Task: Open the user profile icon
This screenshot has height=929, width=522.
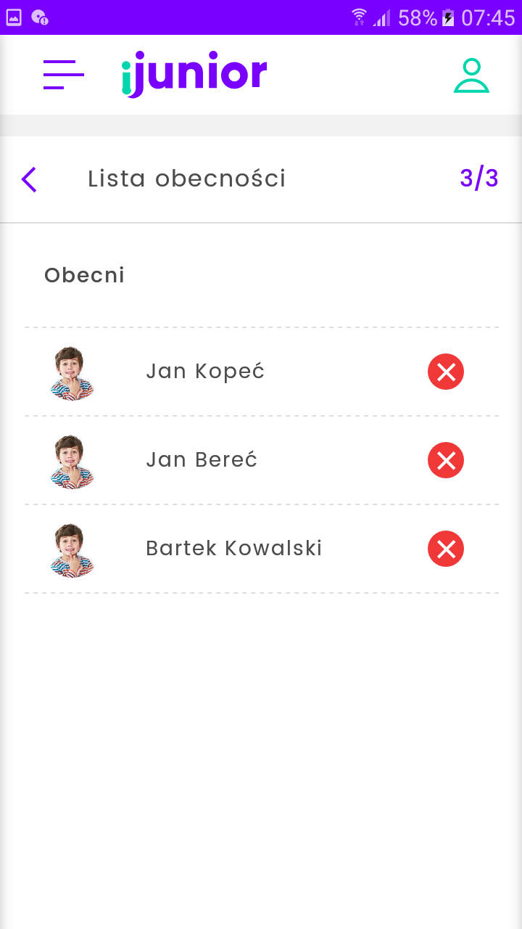Action: (x=471, y=75)
